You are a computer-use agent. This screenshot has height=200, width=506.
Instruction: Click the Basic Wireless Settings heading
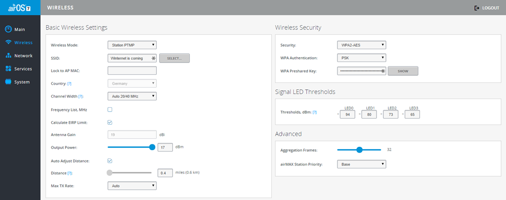(77, 28)
